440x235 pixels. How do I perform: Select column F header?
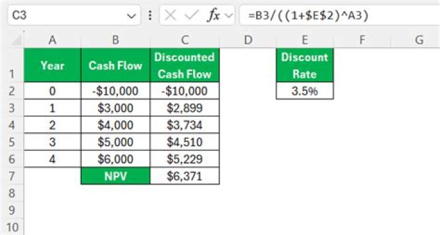(362, 40)
